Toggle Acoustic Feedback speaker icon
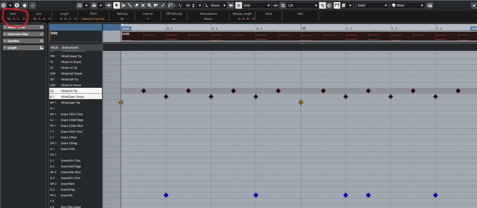This screenshot has width=477, height=208. tap(109, 5)
